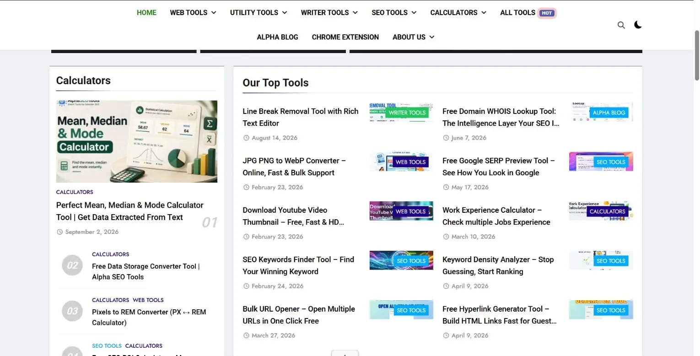
Task: Open All Tools from the navigation
Action: coord(517,13)
